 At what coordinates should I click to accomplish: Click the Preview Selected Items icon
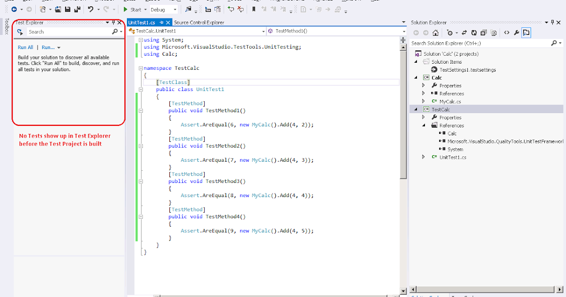(526, 33)
